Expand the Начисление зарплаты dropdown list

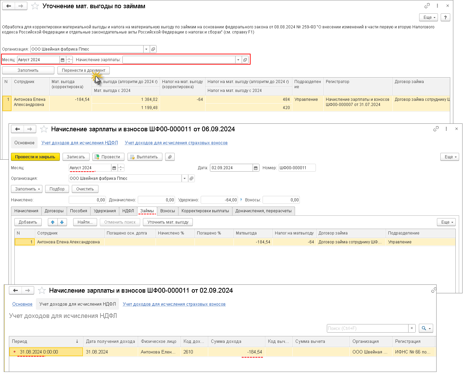[x=238, y=60]
